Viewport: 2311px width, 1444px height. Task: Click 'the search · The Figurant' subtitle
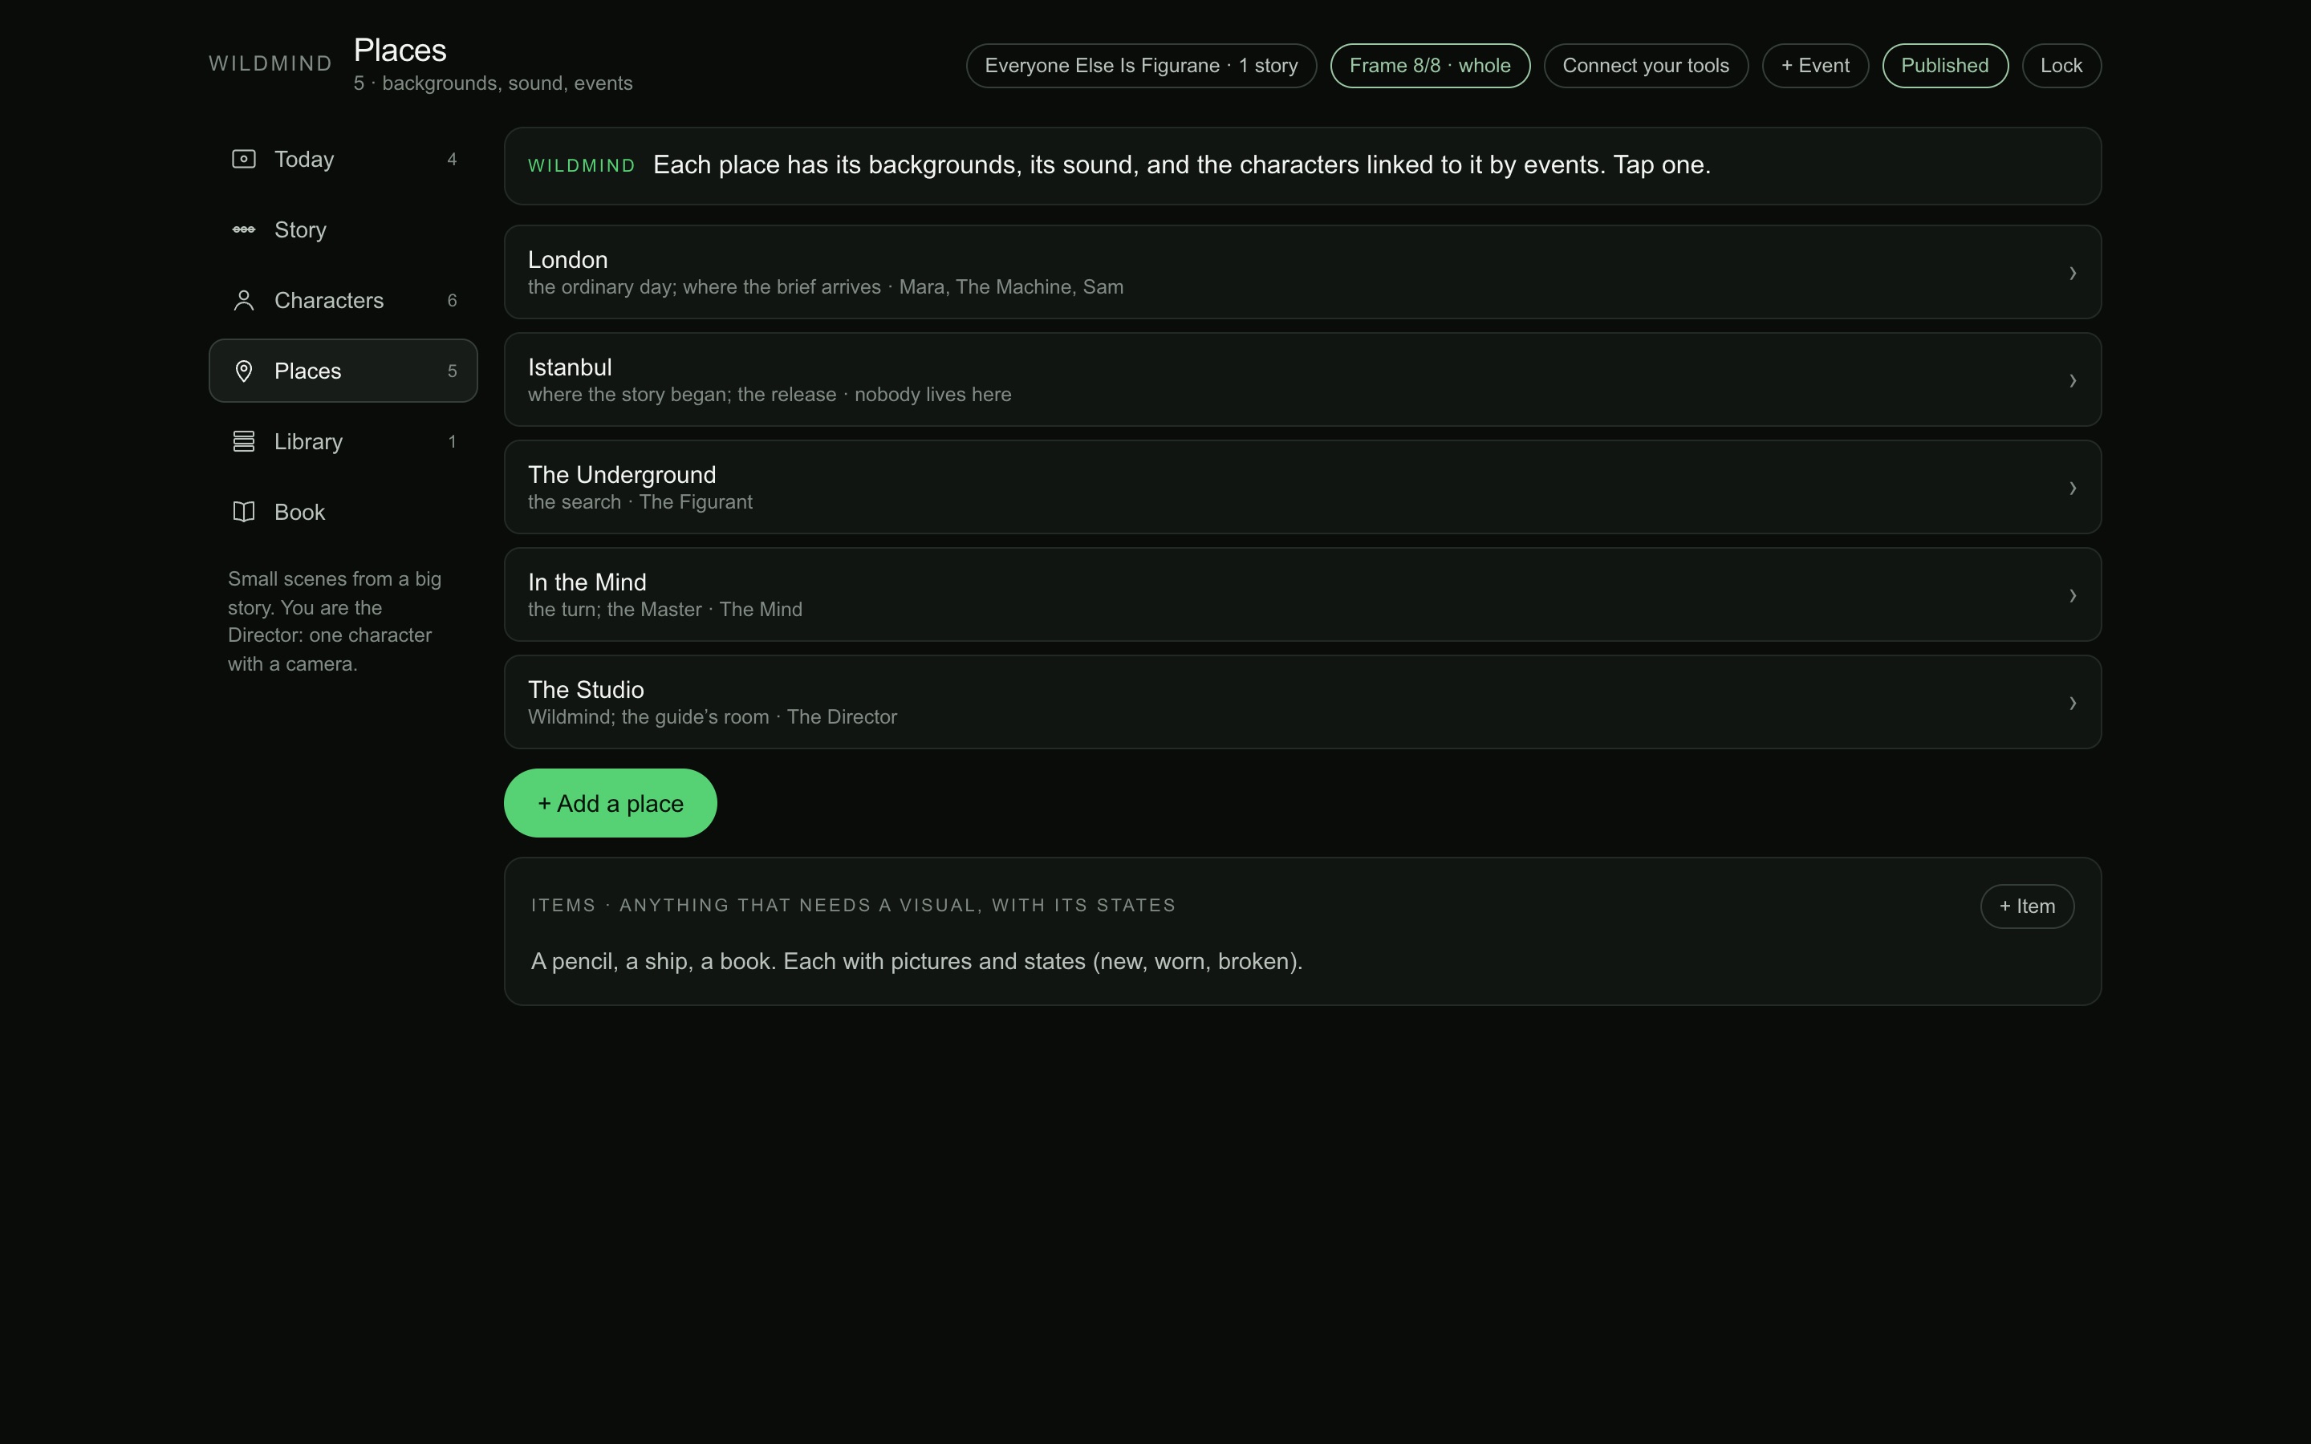tap(640, 502)
